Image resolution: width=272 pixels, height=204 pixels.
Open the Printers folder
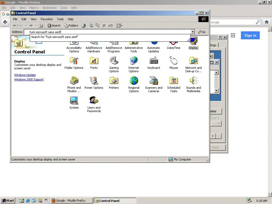[114, 83]
